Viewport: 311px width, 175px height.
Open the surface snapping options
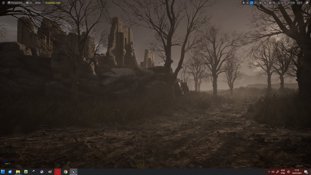[x=265, y=3]
